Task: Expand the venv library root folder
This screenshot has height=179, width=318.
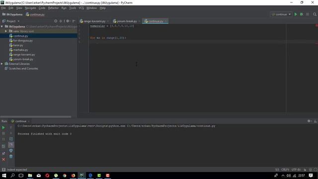Action: coord(6,31)
